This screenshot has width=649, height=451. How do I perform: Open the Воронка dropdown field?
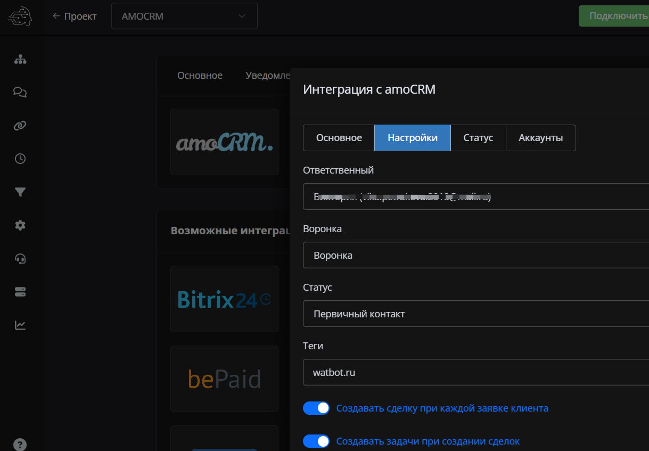pyautogui.click(x=475, y=256)
